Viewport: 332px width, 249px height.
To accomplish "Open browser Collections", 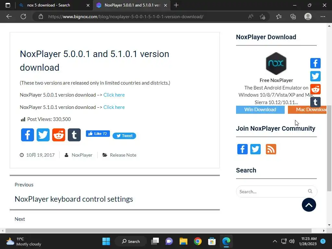I will pyautogui.click(x=293, y=17).
